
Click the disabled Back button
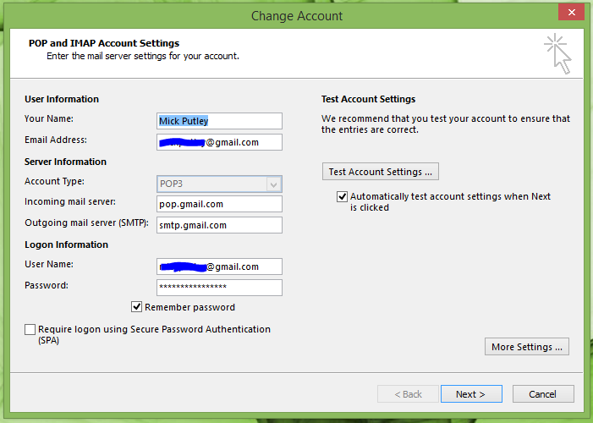coord(408,394)
